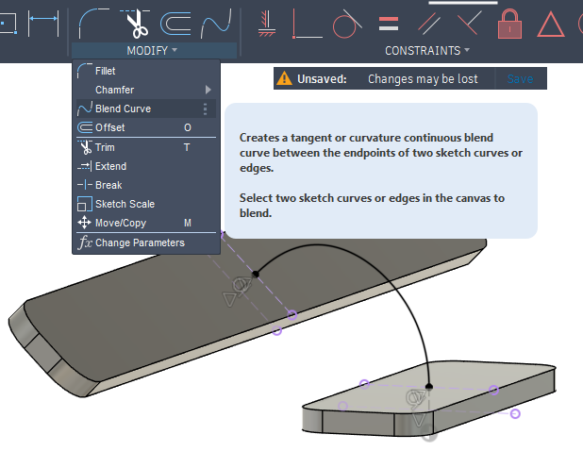Apply the Coincident constraint icon

pyautogui.click(x=308, y=23)
